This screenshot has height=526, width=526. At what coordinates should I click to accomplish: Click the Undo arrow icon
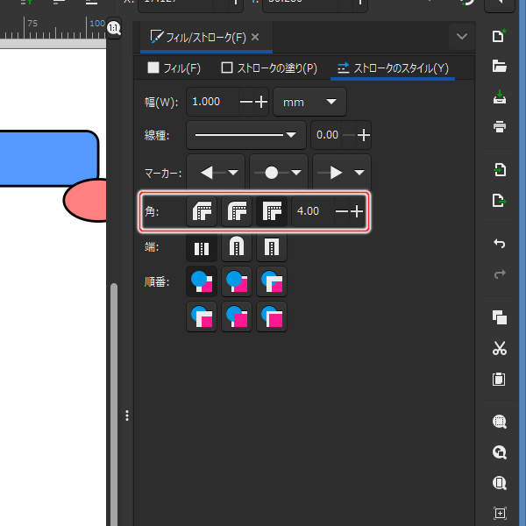[x=499, y=243]
